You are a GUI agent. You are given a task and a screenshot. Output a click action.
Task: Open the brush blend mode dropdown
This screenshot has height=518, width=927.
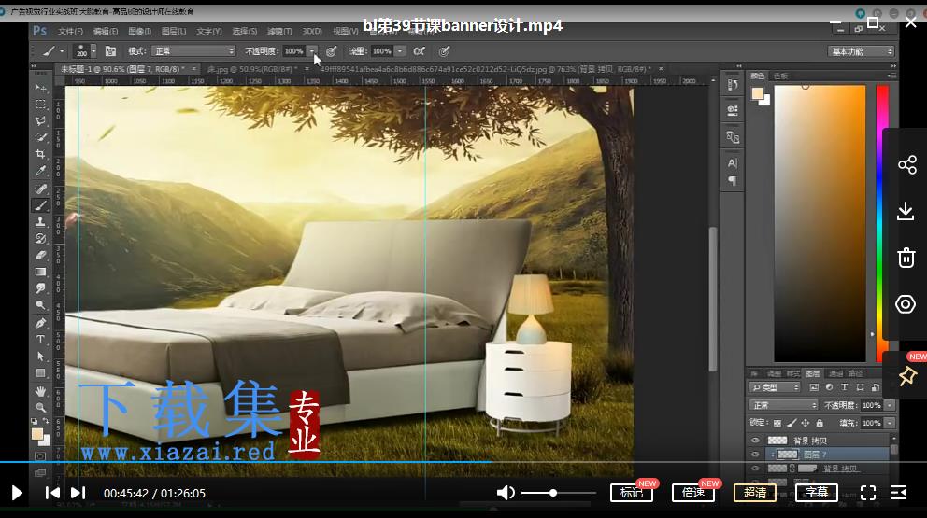(193, 51)
